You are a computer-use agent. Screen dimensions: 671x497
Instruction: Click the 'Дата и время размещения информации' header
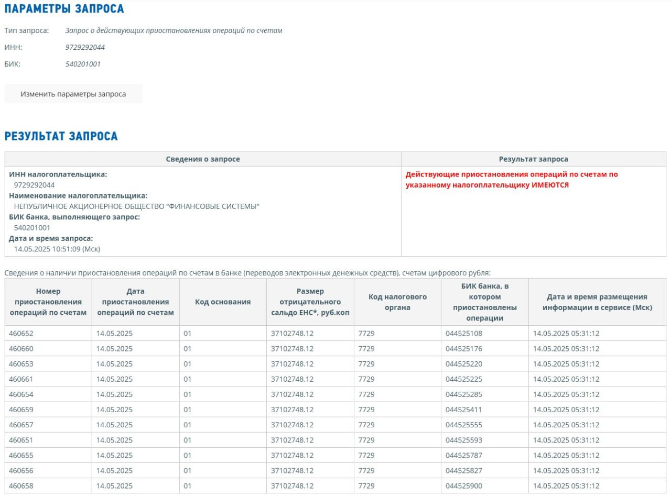tap(598, 302)
